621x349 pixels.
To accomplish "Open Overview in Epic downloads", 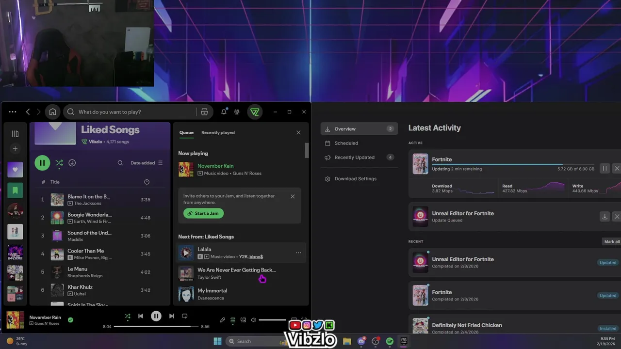I will coord(359,129).
